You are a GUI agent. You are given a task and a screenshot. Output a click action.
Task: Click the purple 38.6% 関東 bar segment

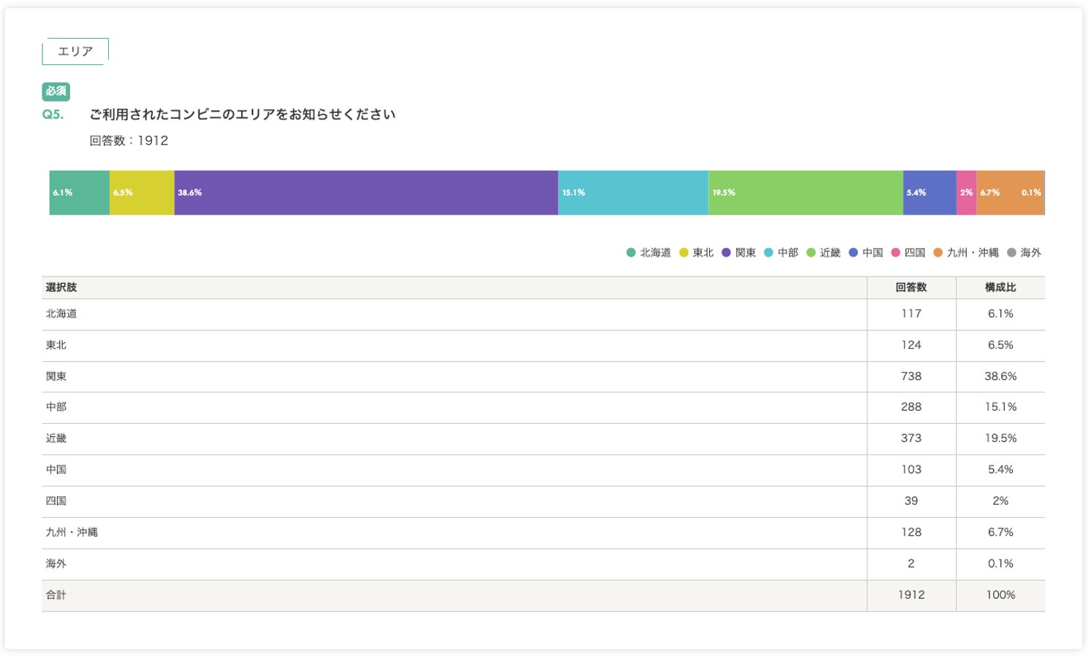point(366,193)
